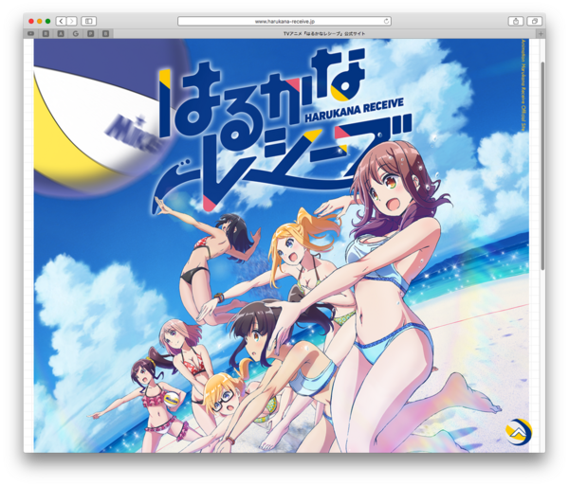This screenshot has height=486, width=569.
Task: Click the scroll-to-top arrow button
Action: (x=519, y=432)
